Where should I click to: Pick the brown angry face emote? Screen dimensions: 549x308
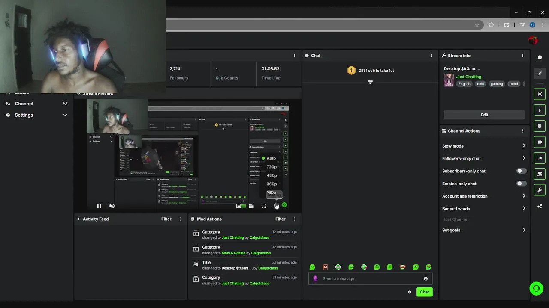[x=325, y=267]
